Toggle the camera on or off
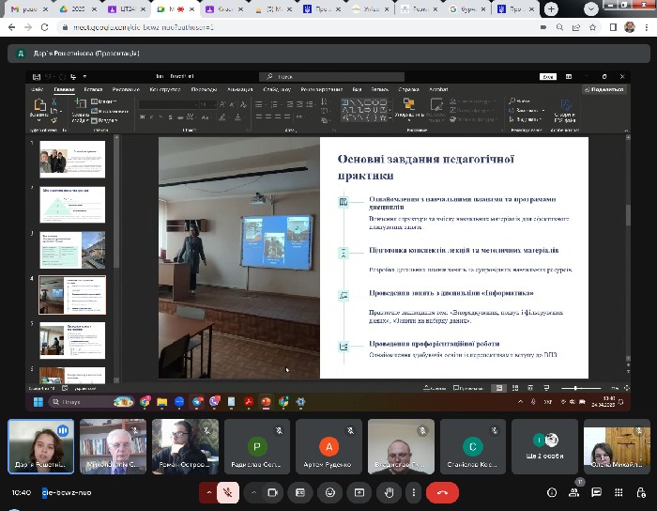 (x=273, y=492)
